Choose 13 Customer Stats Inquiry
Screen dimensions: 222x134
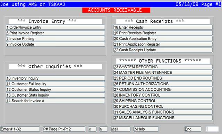[x=55, y=95]
